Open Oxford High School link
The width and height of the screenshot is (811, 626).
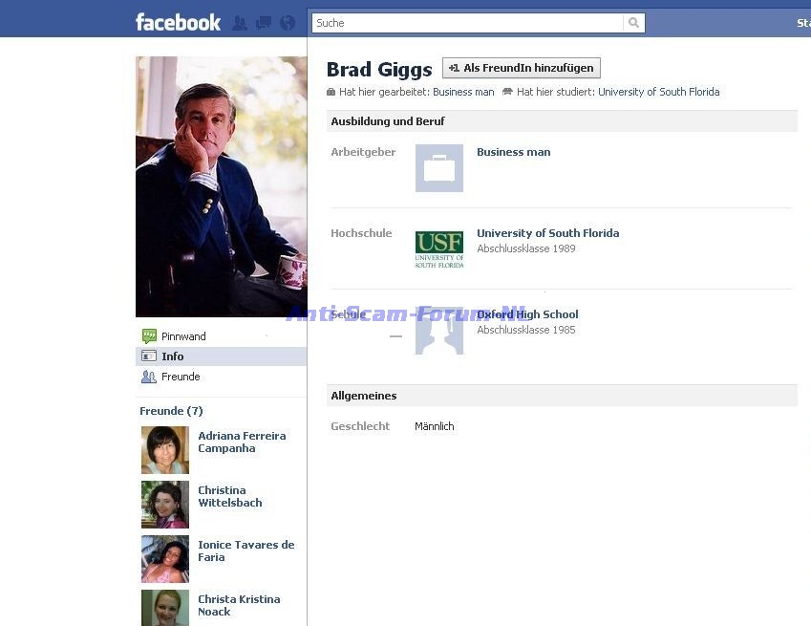tap(527, 314)
